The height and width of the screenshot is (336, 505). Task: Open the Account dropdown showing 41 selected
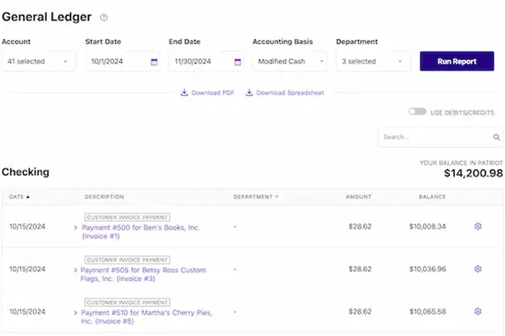tap(39, 61)
